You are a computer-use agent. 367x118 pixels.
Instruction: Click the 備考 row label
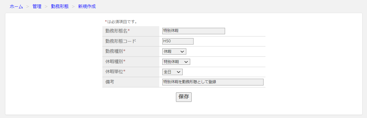(x=110, y=82)
